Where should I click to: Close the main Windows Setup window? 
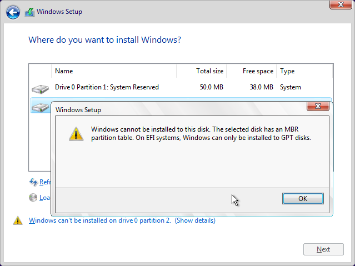[x=341, y=4]
